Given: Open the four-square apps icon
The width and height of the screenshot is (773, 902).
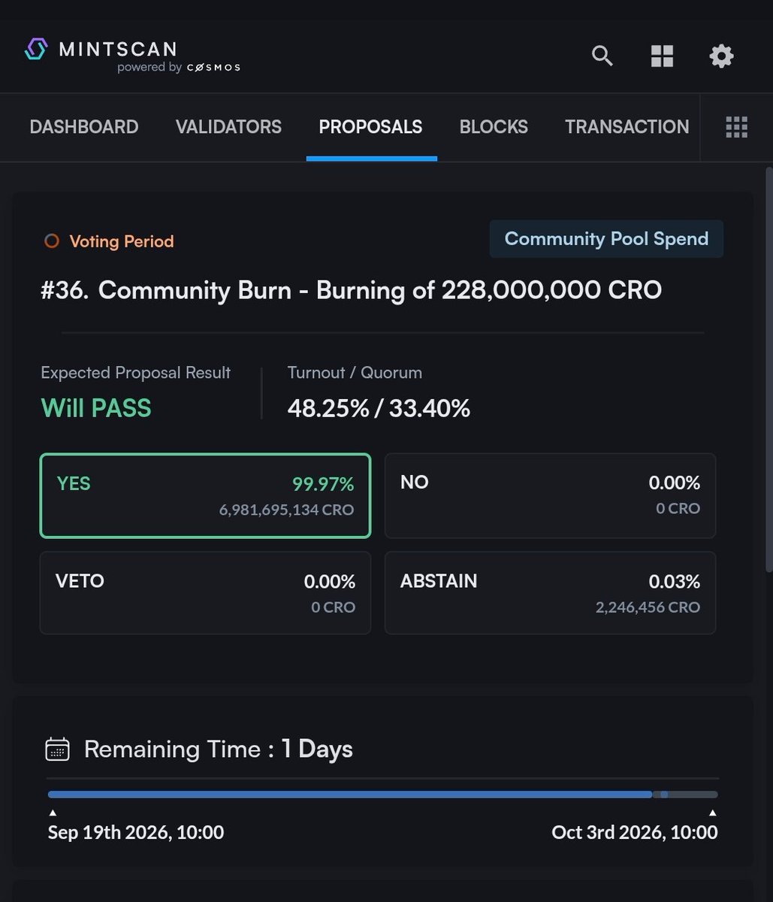Looking at the screenshot, I should 662,56.
